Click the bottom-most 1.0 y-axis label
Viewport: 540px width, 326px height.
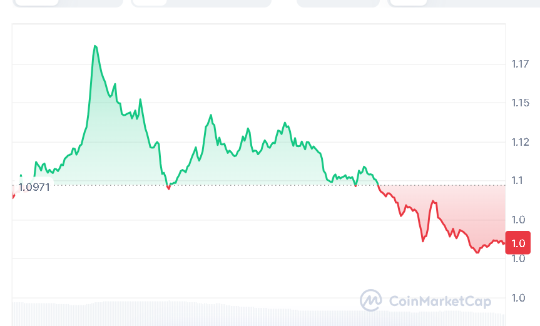click(518, 298)
